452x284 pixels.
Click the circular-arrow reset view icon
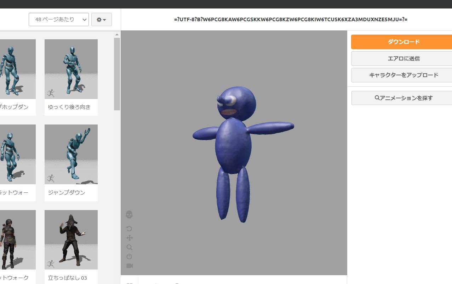129,229
